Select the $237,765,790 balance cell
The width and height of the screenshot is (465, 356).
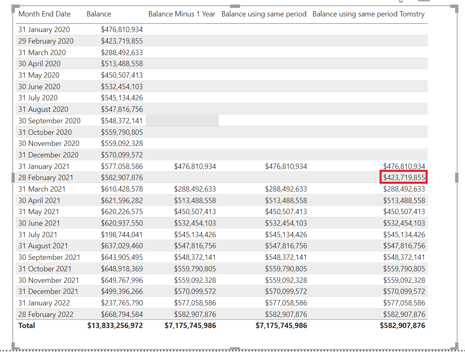coord(122,303)
